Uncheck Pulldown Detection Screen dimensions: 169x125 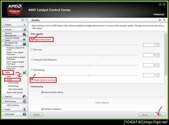tap(43, 109)
